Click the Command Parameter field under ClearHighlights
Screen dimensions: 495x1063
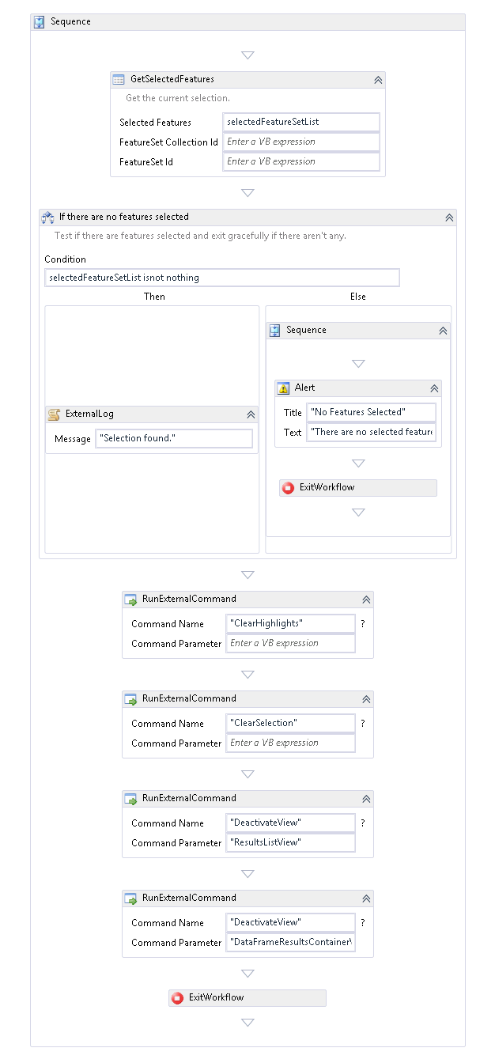click(x=291, y=644)
